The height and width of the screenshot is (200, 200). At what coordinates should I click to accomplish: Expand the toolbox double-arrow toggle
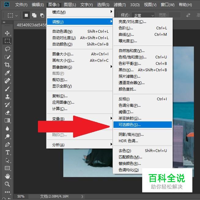coord(4,22)
